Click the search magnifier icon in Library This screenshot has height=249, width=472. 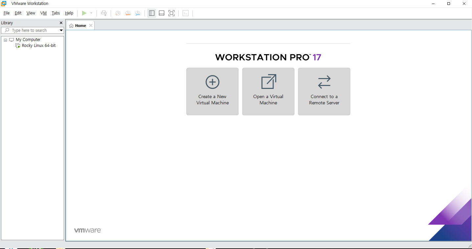pos(7,31)
